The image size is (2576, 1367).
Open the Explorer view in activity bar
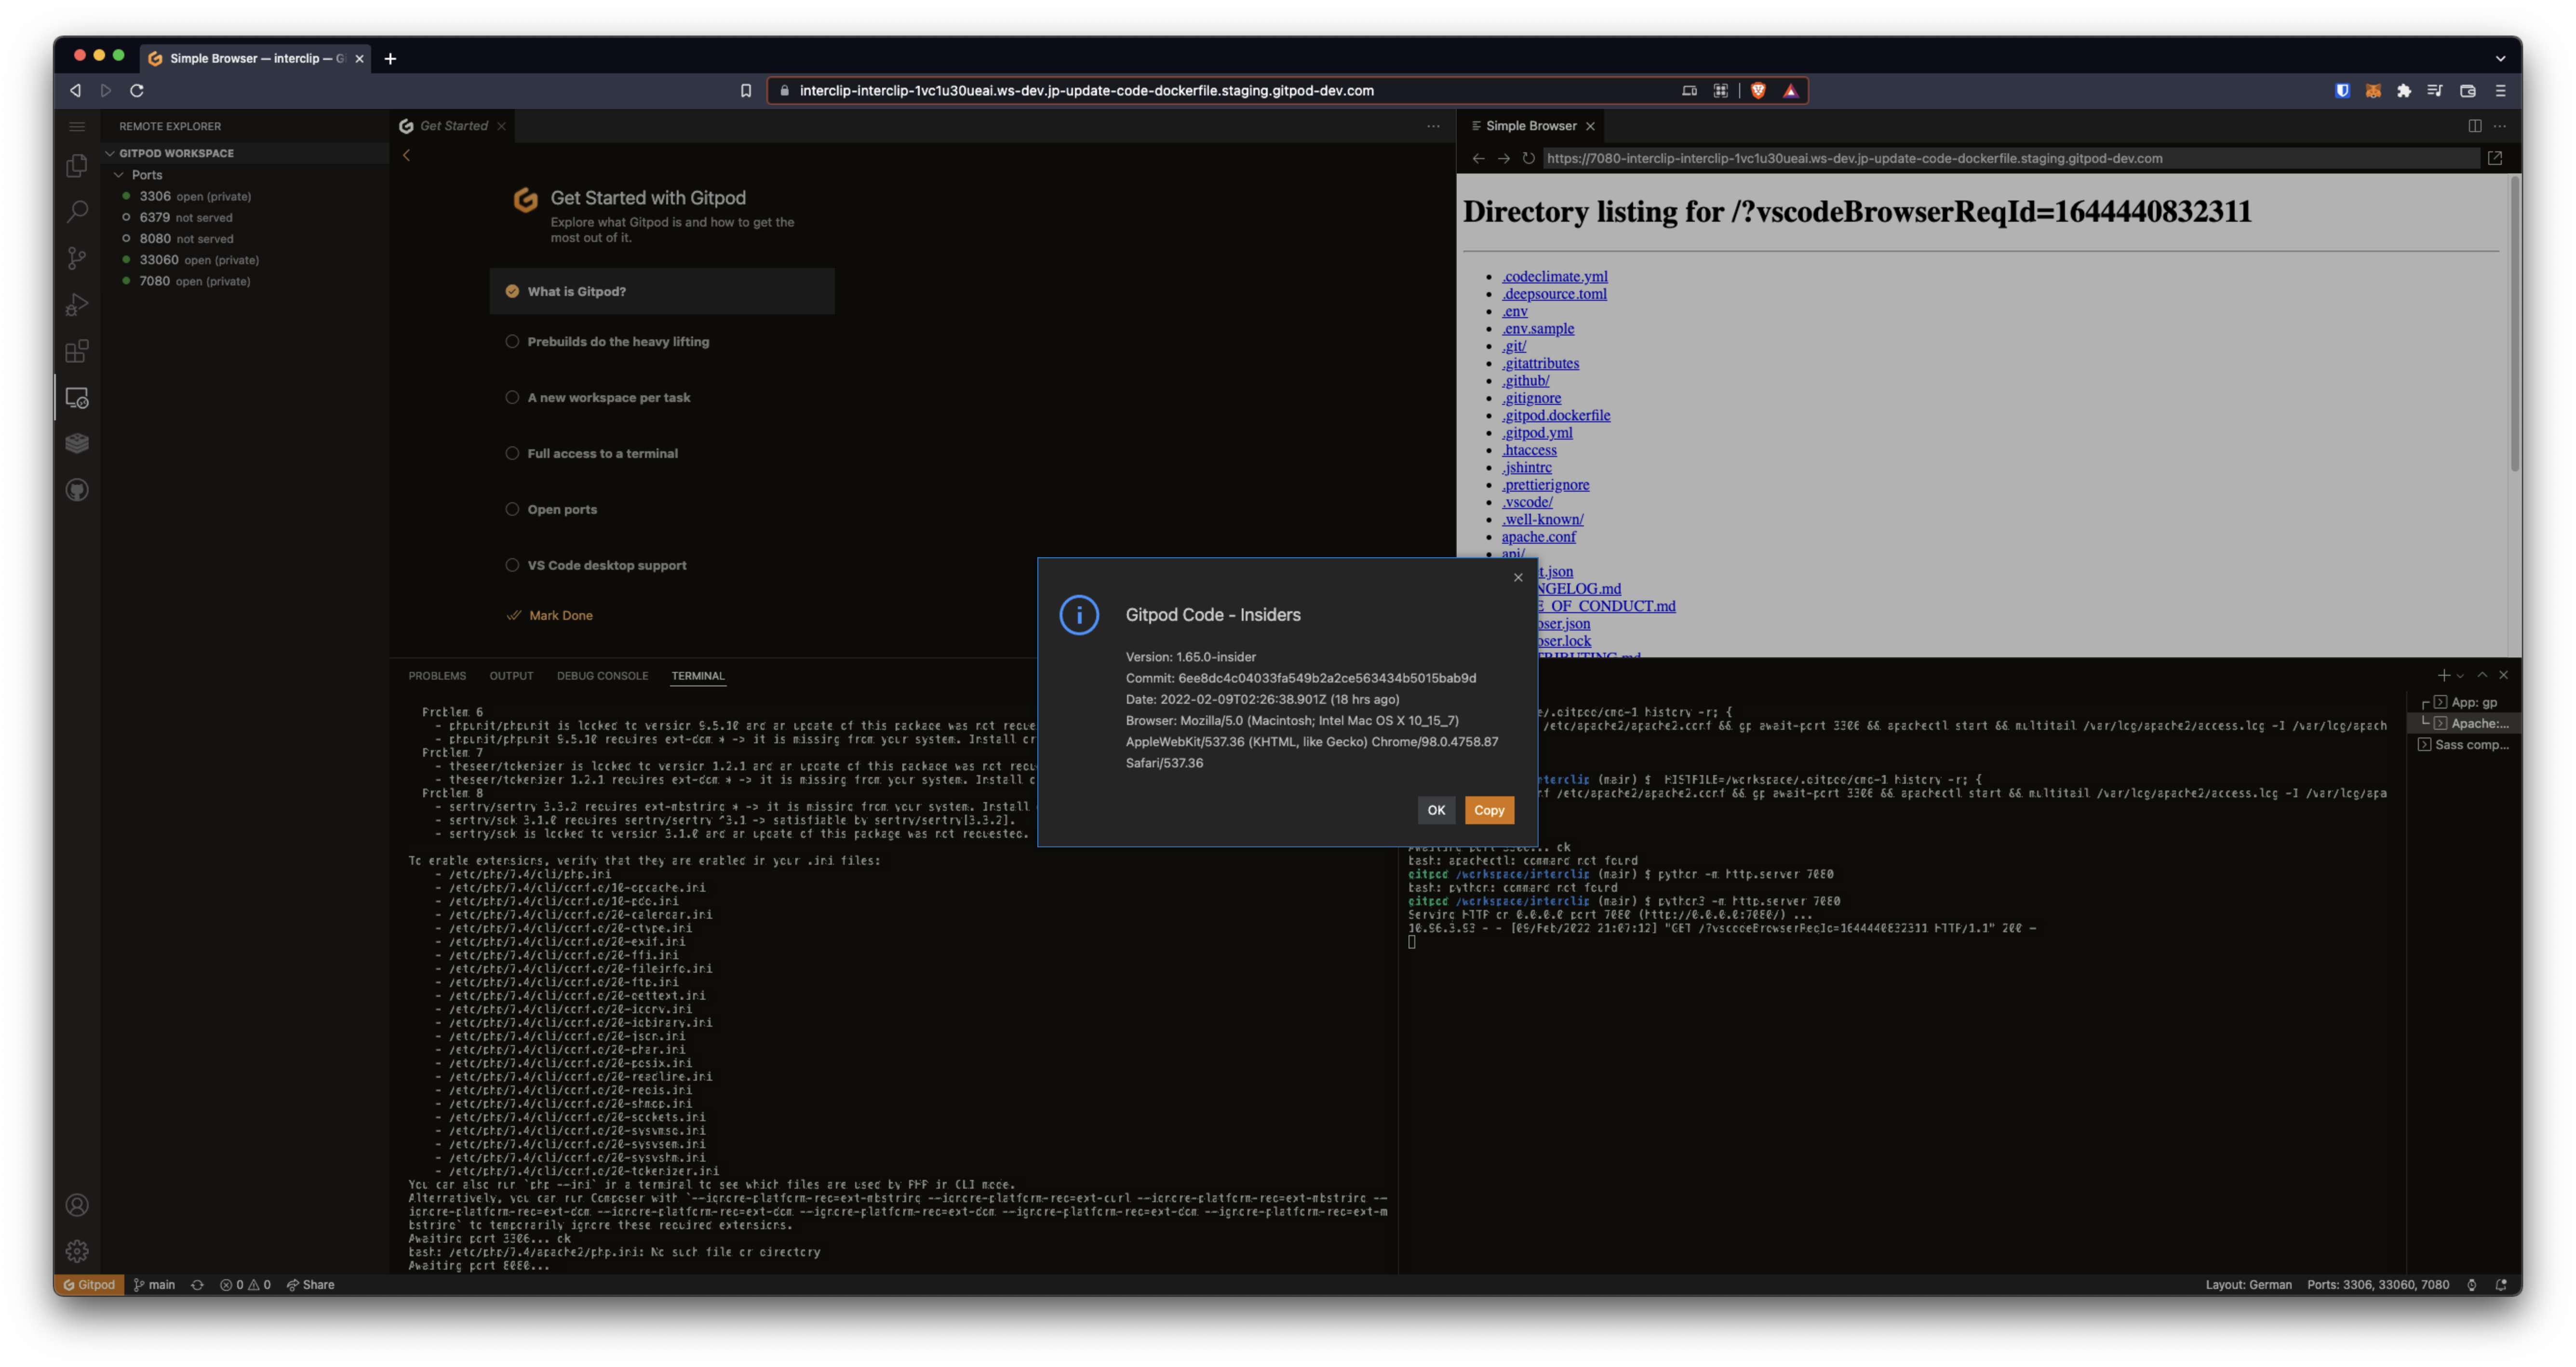pyautogui.click(x=77, y=166)
